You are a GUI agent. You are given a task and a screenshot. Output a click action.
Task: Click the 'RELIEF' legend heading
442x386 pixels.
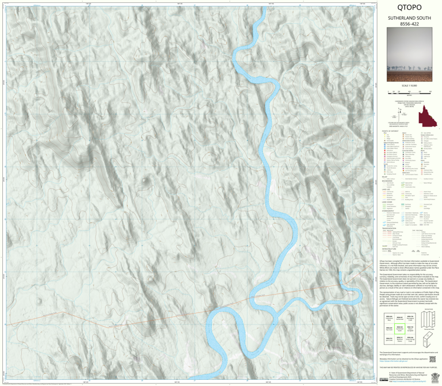384,177
